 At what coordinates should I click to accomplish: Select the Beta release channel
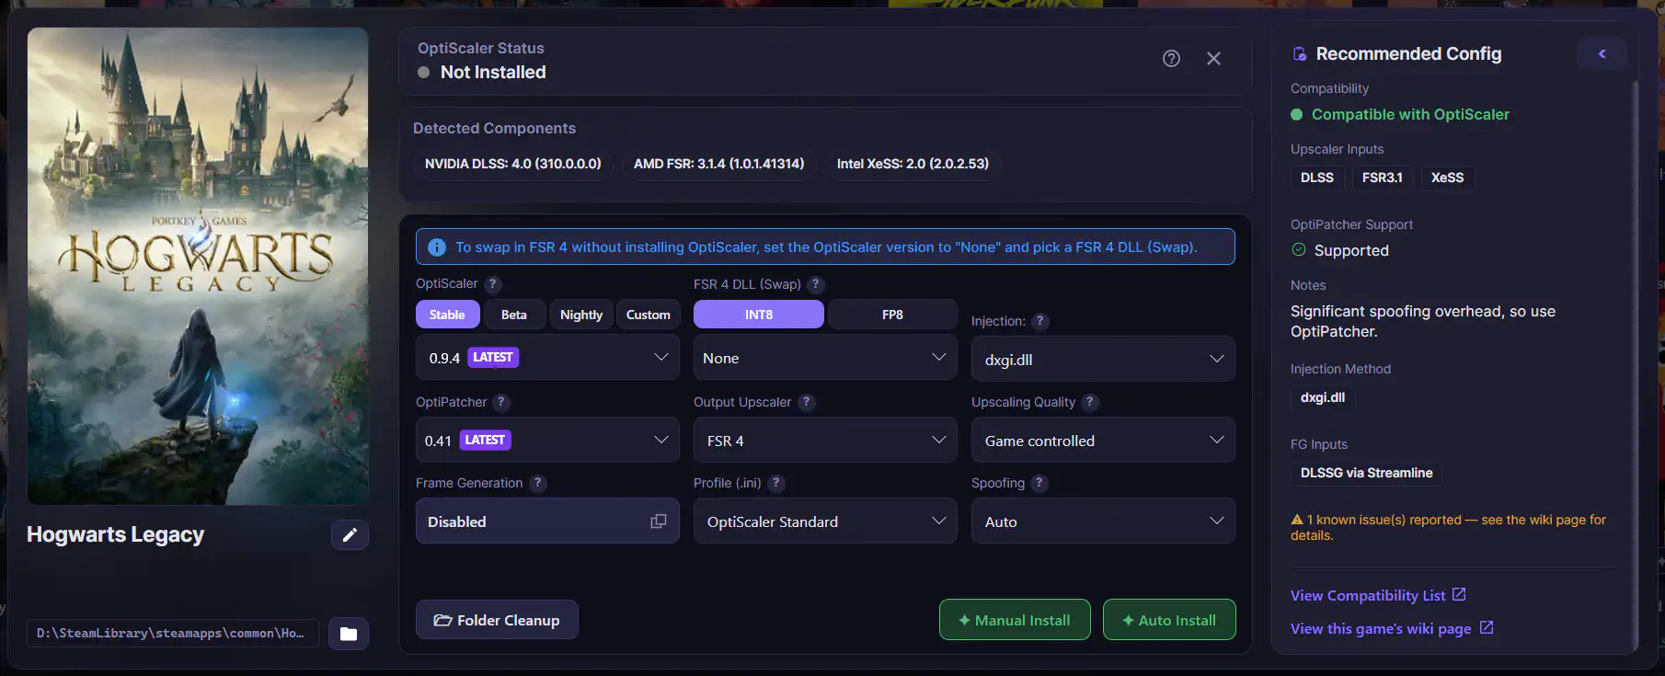514,315
